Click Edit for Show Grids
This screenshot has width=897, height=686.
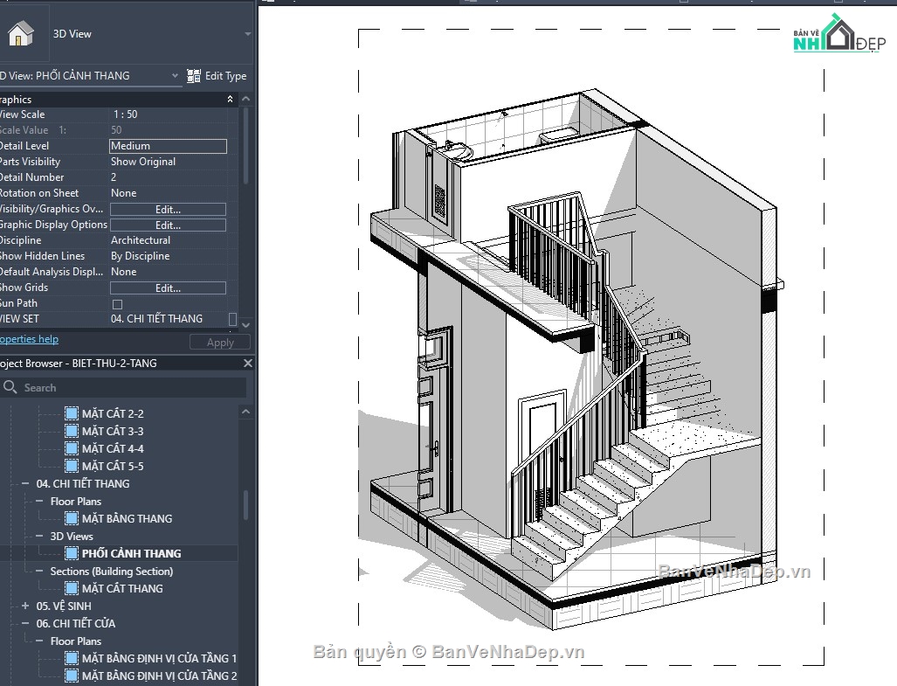coord(168,288)
